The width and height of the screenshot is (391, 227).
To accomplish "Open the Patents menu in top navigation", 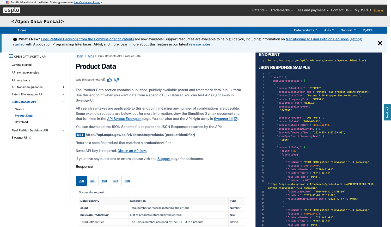I will tap(260, 10).
